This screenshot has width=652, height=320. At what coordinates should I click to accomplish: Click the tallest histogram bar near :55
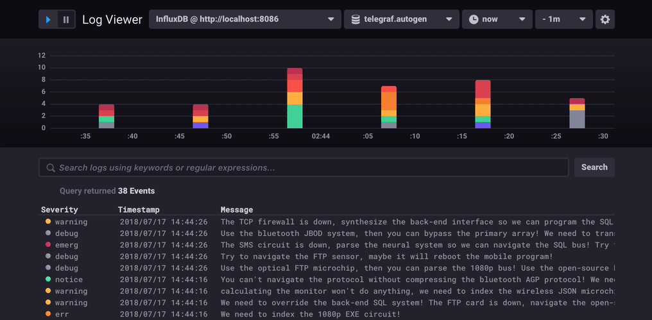point(295,97)
